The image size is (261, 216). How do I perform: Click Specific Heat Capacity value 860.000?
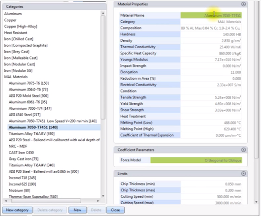pyautogui.click(x=230, y=53)
